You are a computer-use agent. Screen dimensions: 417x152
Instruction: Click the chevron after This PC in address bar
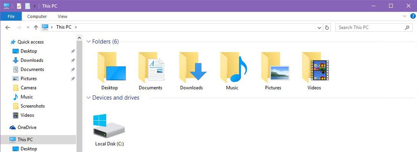click(76, 27)
